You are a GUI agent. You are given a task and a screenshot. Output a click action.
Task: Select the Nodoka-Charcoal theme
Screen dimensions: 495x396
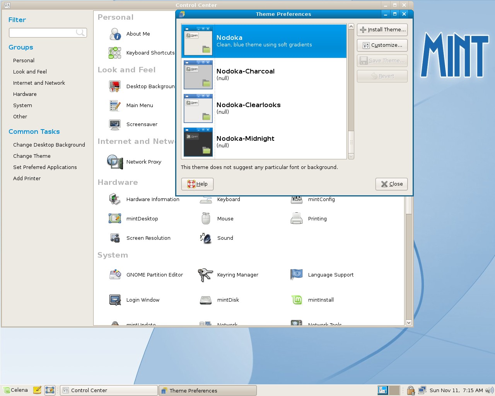tap(264, 75)
